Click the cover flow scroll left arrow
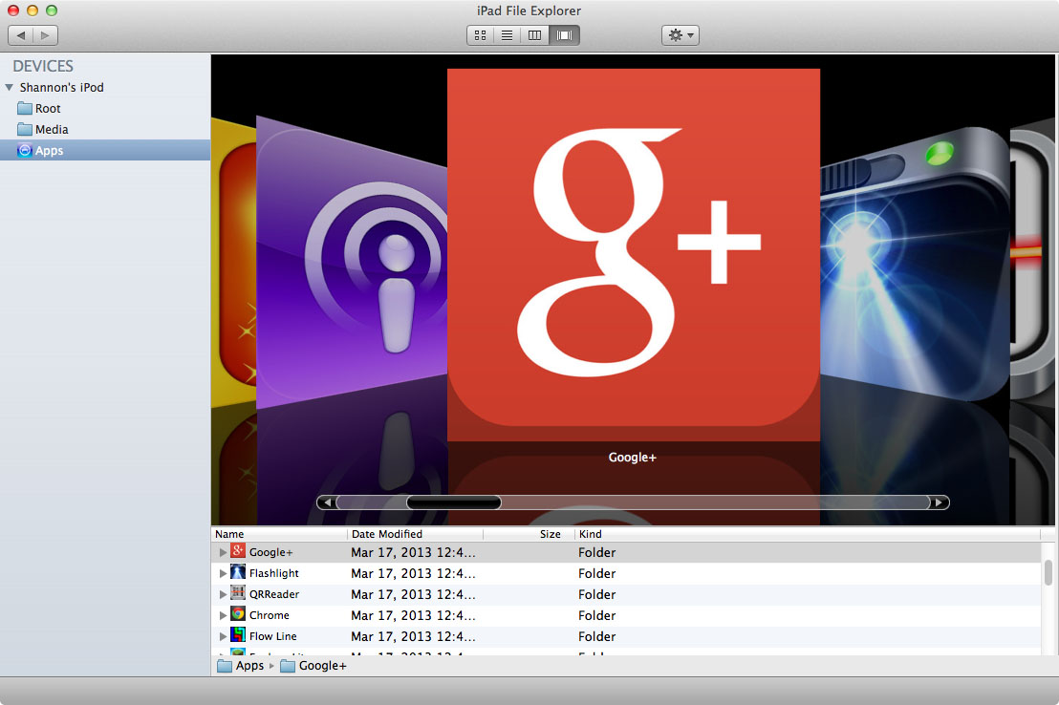The image size is (1059, 705). [x=327, y=502]
